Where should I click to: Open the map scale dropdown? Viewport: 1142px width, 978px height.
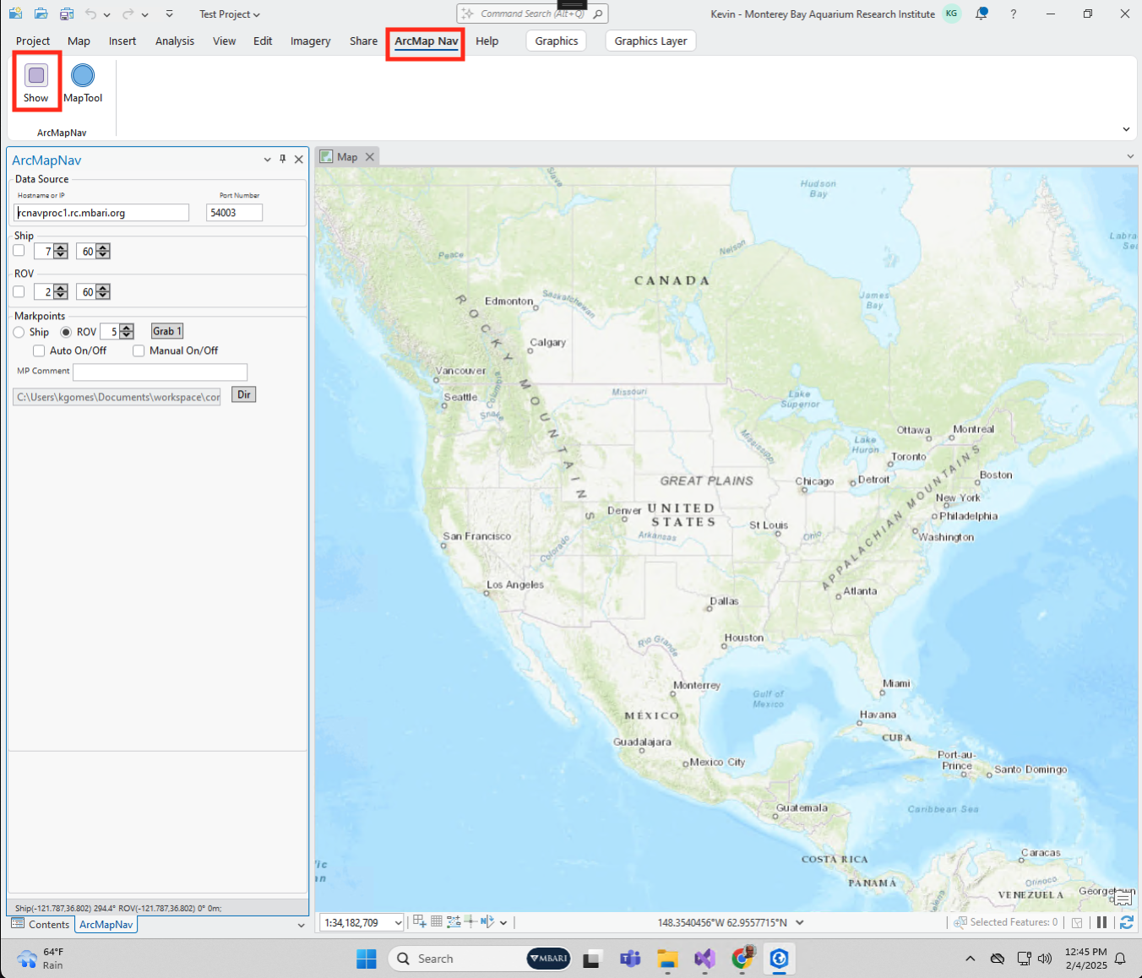coord(396,921)
